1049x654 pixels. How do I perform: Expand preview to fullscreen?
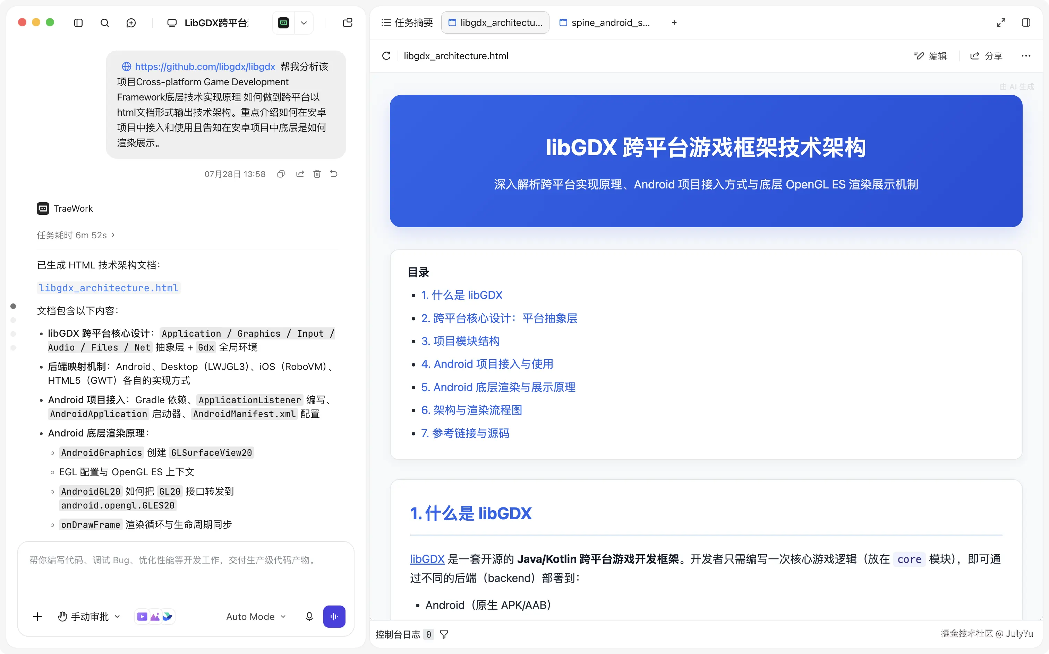[x=1001, y=23]
